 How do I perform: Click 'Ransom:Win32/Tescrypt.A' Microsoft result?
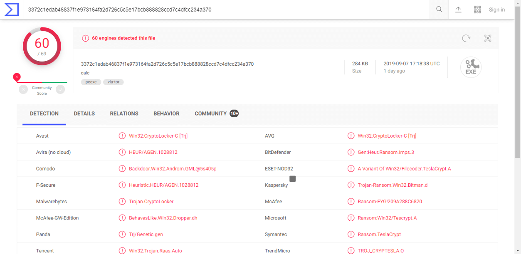(x=387, y=218)
